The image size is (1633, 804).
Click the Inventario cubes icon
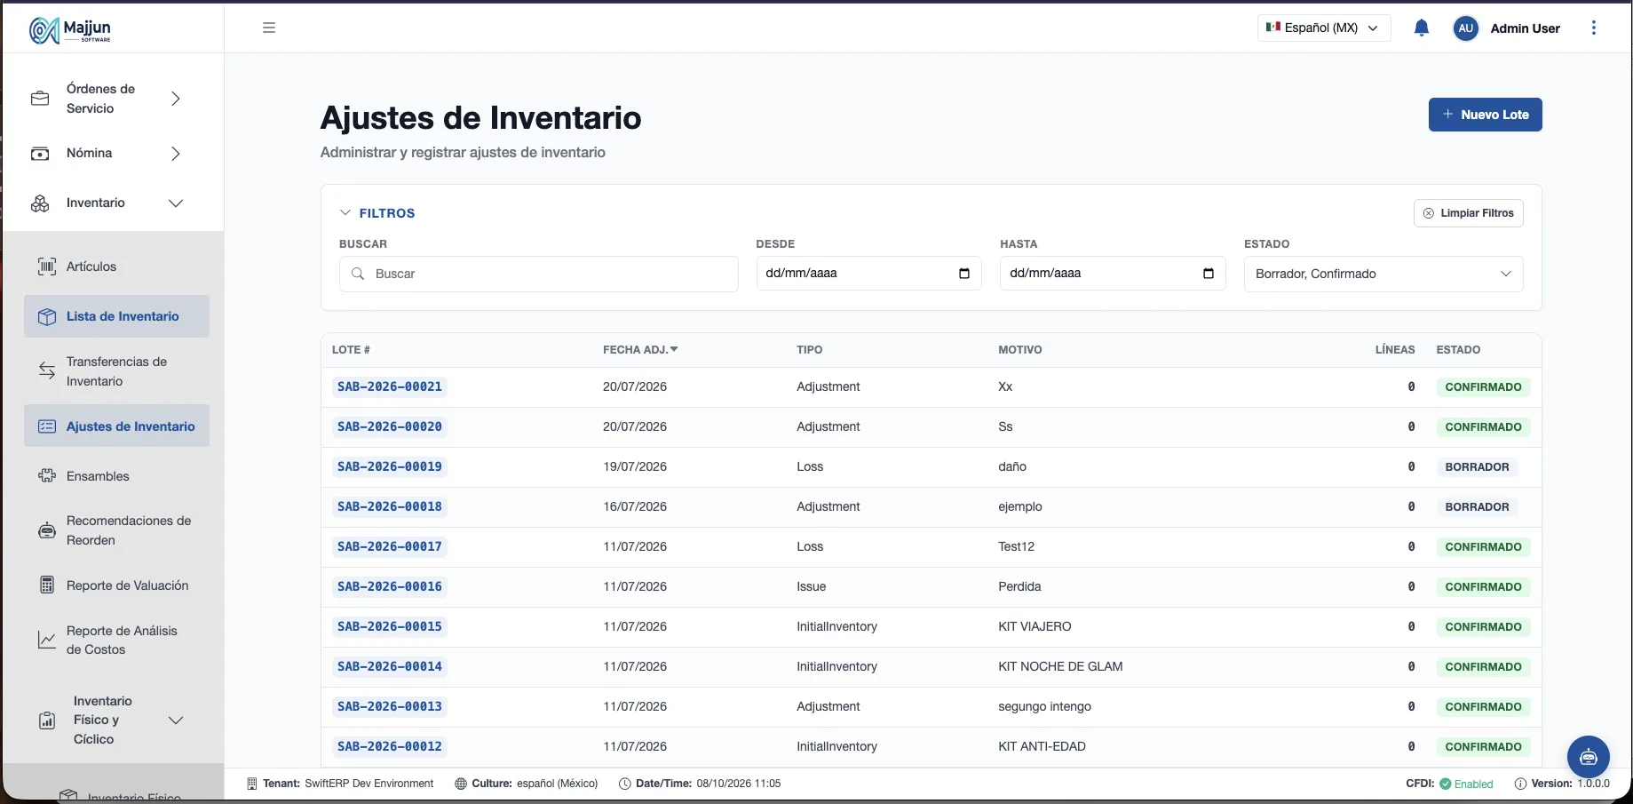[x=40, y=203]
